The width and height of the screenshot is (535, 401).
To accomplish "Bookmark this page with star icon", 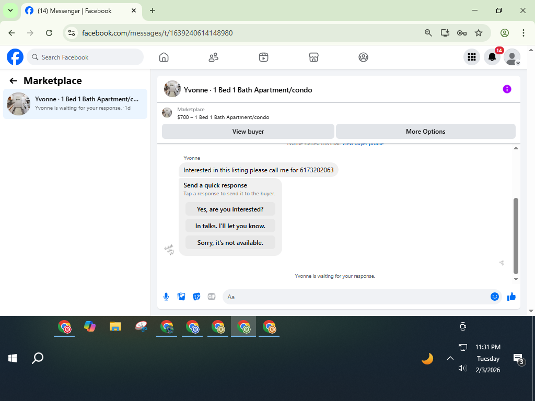I will click(479, 33).
